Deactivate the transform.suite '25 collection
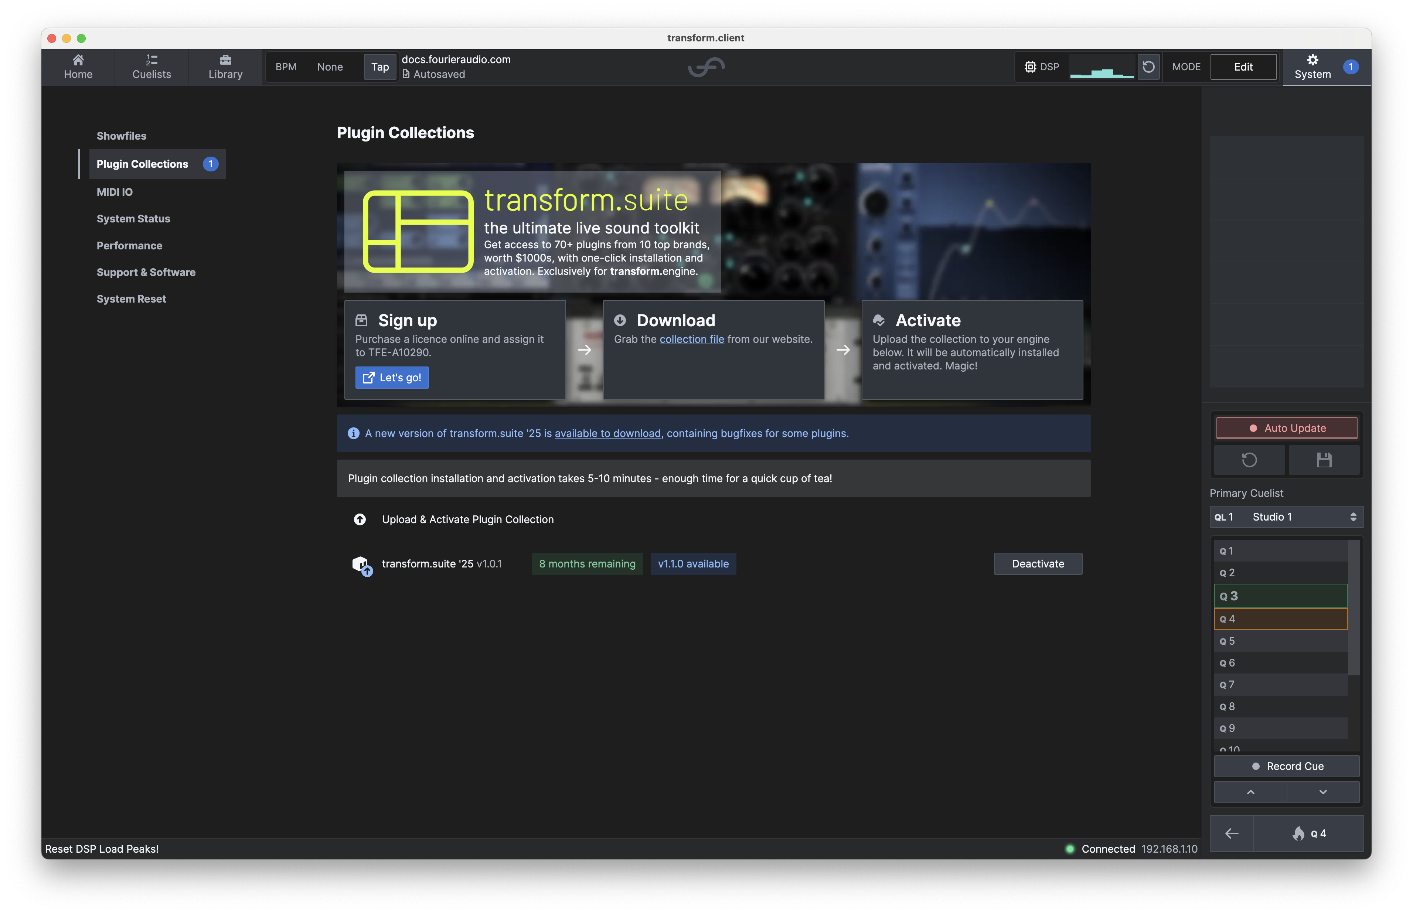 tap(1037, 564)
